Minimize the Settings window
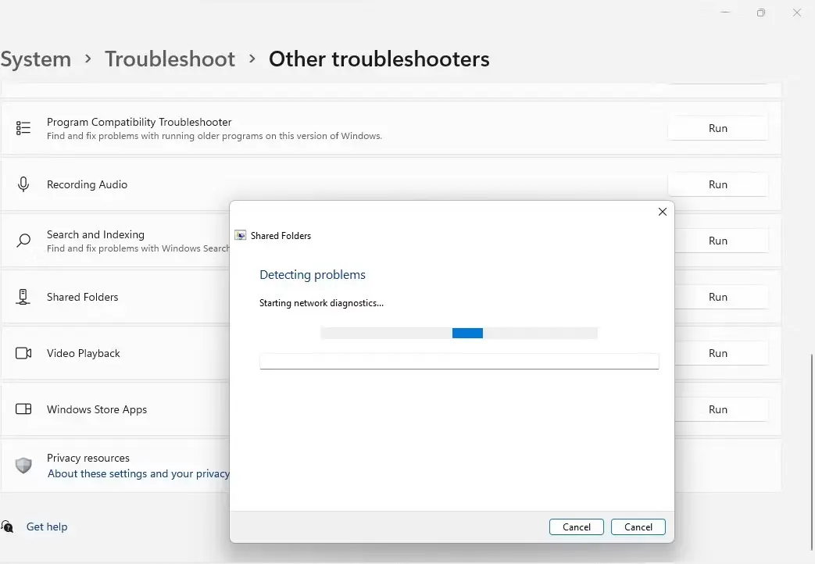This screenshot has width=815, height=564. click(x=726, y=12)
